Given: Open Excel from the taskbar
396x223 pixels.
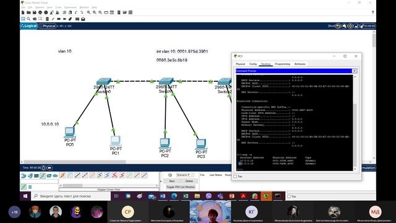Looking at the screenshot, I should [x=186, y=196].
